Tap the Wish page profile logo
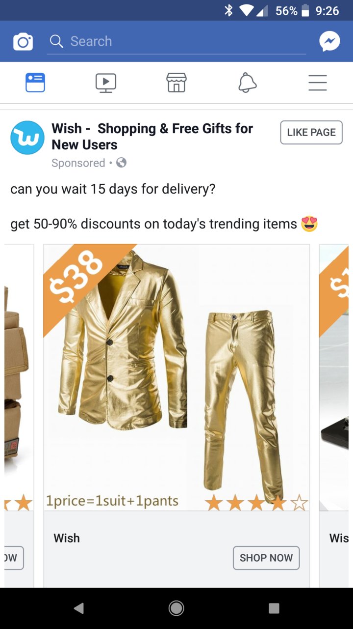 (27, 138)
